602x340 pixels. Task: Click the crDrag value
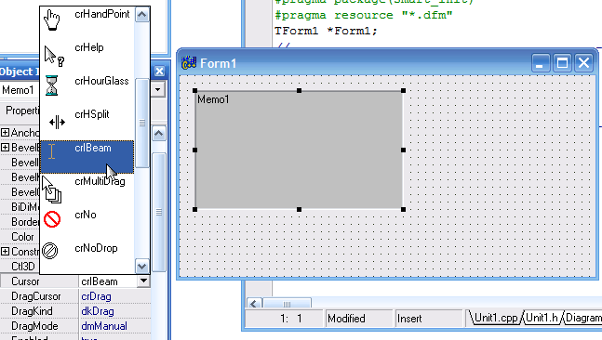pyautogui.click(x=97, y=296)
